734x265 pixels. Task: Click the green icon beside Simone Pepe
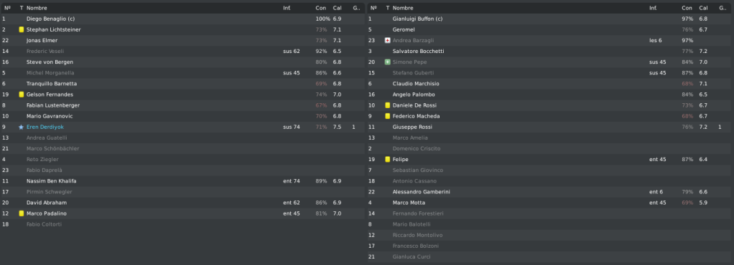tap(387, 62)
